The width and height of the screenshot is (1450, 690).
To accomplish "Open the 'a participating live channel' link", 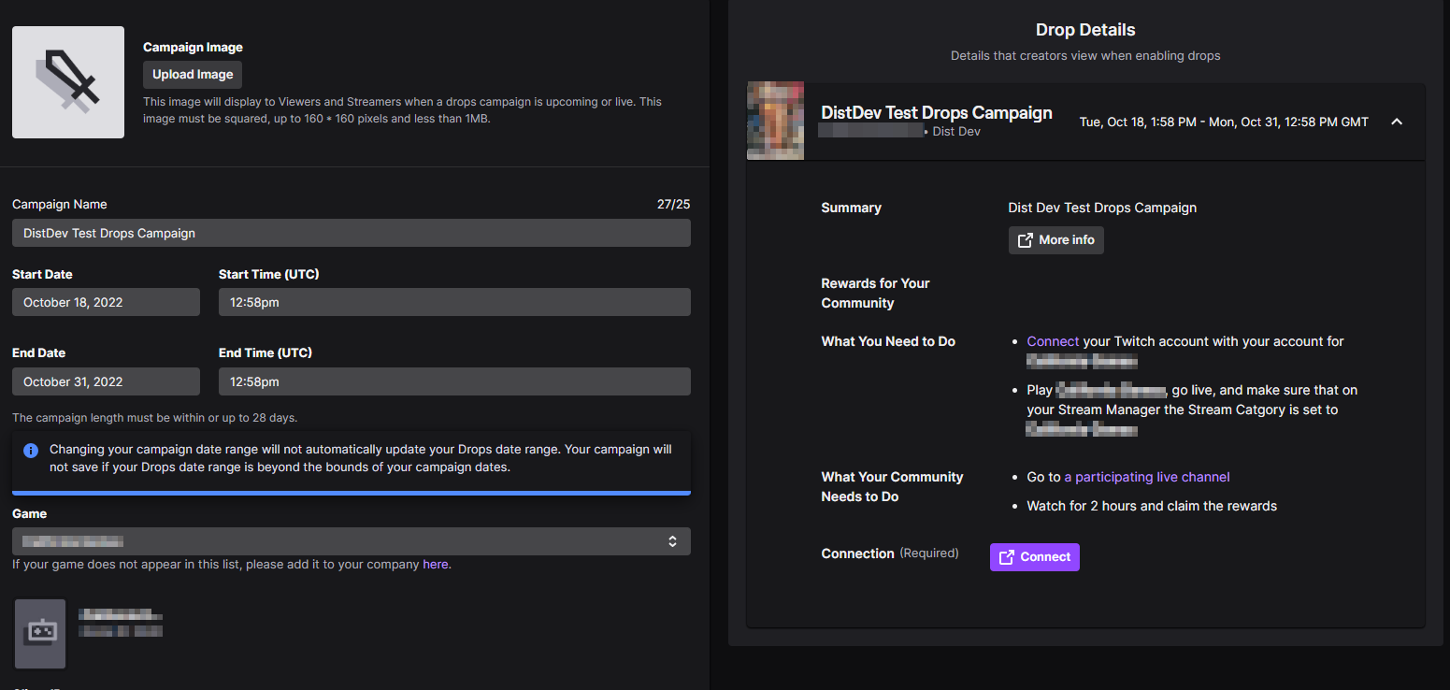I will pos(1147,476).
